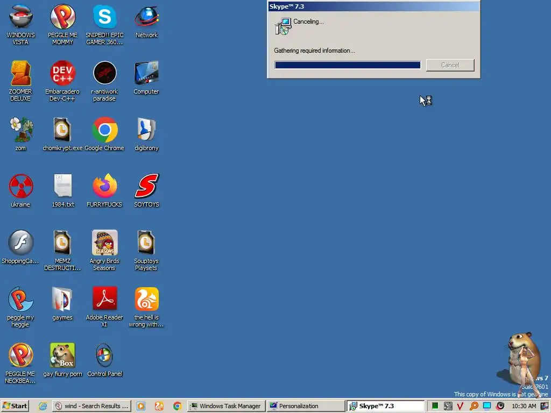Select the Adobe Reader XI icon
Viewport: 551px width, 413px height.
click(x=104, y=307)
